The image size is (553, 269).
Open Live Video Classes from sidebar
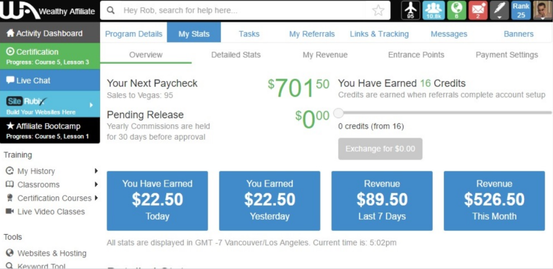tap(51, 211)
